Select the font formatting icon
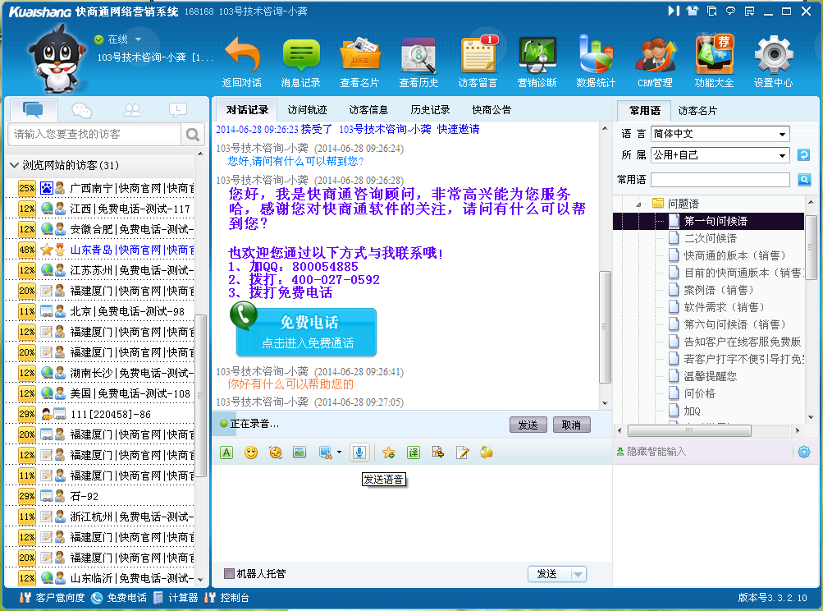This screenshot has height=611, width=823. point(226,452)
